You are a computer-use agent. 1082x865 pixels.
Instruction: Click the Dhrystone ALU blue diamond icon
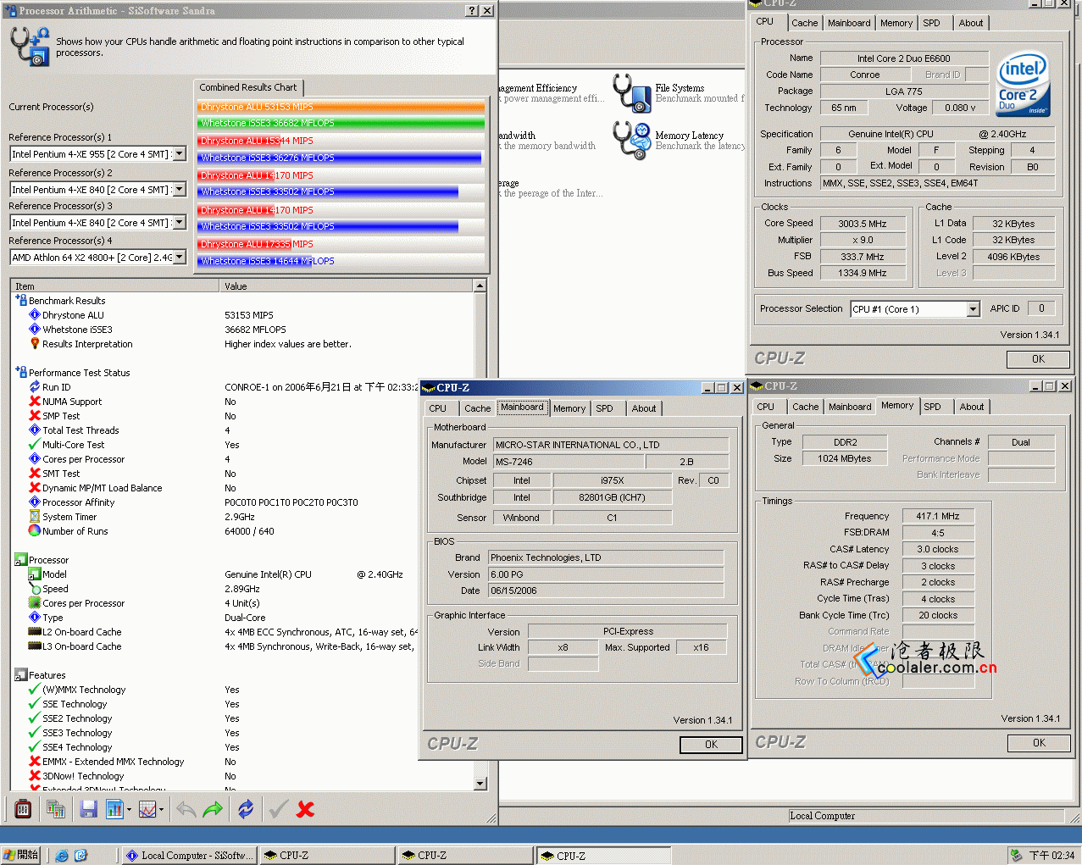click(35, 315)
